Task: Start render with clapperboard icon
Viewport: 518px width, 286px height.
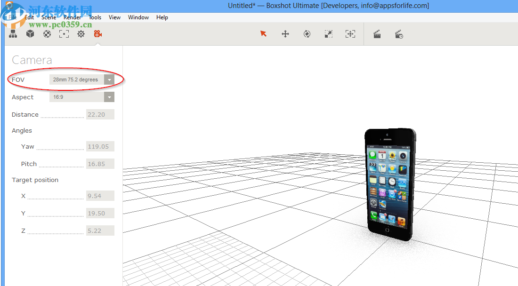Action: pyautogui.click(x=377, y=34)
